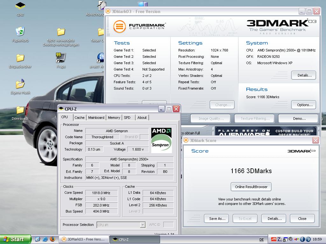
Task: Launch Firefox from quick launch bar
Action: click(x=53, y=239)
